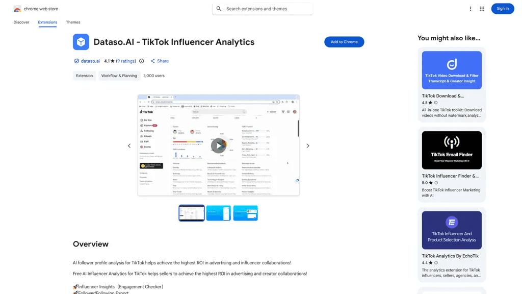
Task: Select the Extensions tab
Action: pyautogui.click(x=47, y=22)
